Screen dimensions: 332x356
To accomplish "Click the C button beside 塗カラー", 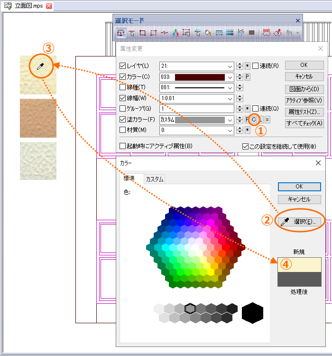I will click(x=254, y=120).
